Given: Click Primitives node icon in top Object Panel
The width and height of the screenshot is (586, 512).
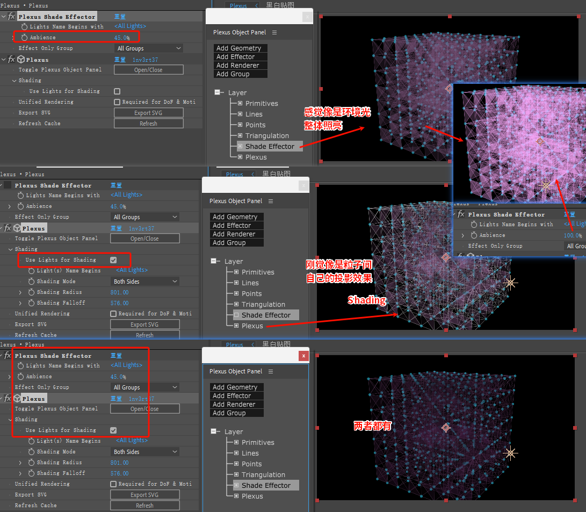Looking at the screenshot, I should (240, 103).
